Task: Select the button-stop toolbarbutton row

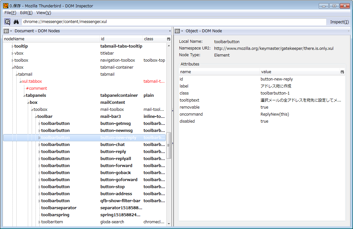Action: [x=85, y=187]
